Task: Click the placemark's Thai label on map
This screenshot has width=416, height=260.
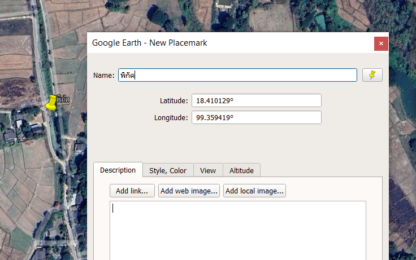Action: pos(63,100)
